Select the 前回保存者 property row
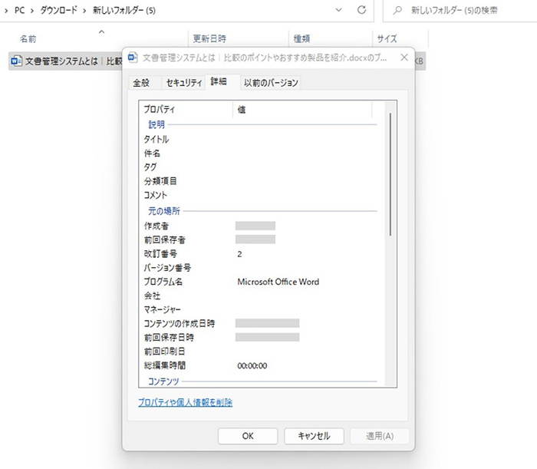 [260, 239]
